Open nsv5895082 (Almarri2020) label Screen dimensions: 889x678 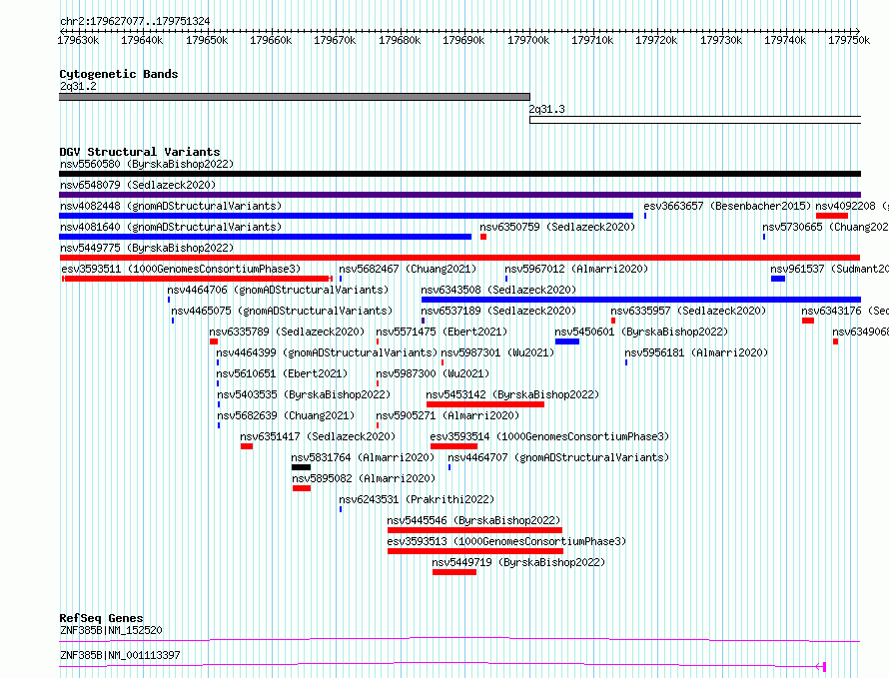[x=364, y=478]
